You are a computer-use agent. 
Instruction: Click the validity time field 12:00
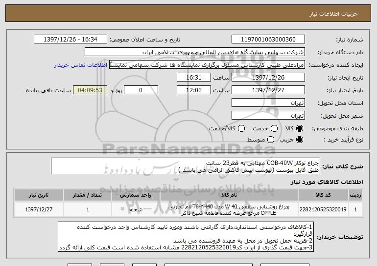pos(194,90)
